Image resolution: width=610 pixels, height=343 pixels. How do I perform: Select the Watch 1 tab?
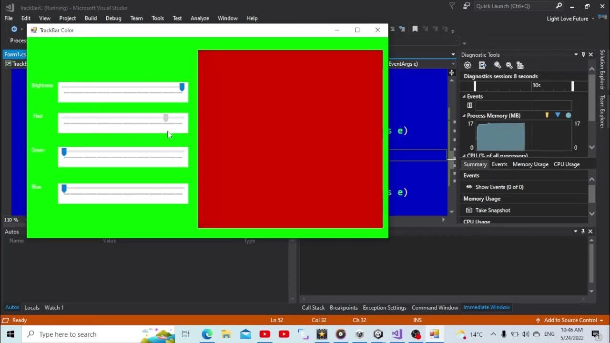pos(54,308)
